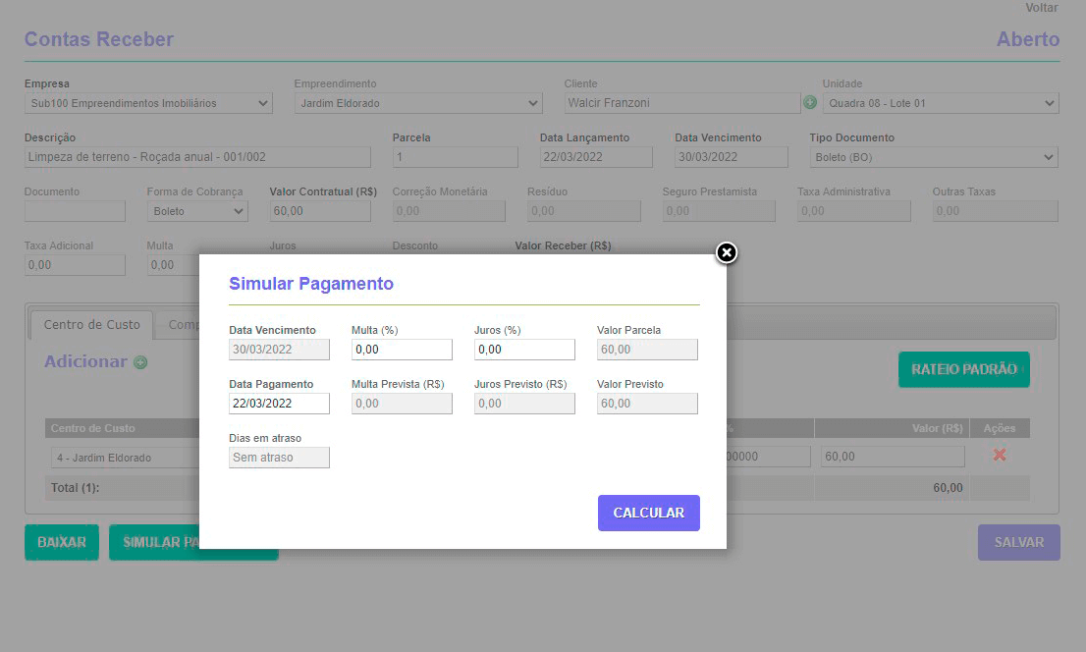Click the green add icon beside Cliente
This screenshot has height=652, width=1086.
tap(810, 102)
